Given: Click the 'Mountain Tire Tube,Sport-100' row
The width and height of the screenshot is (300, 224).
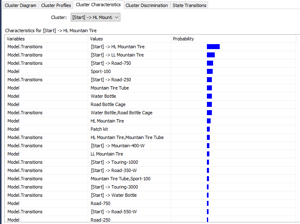Looking at the screenshot, I should click(120, 179).
